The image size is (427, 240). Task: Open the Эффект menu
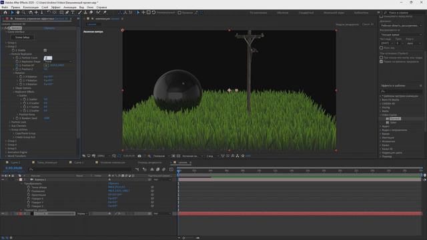[56, 7]
